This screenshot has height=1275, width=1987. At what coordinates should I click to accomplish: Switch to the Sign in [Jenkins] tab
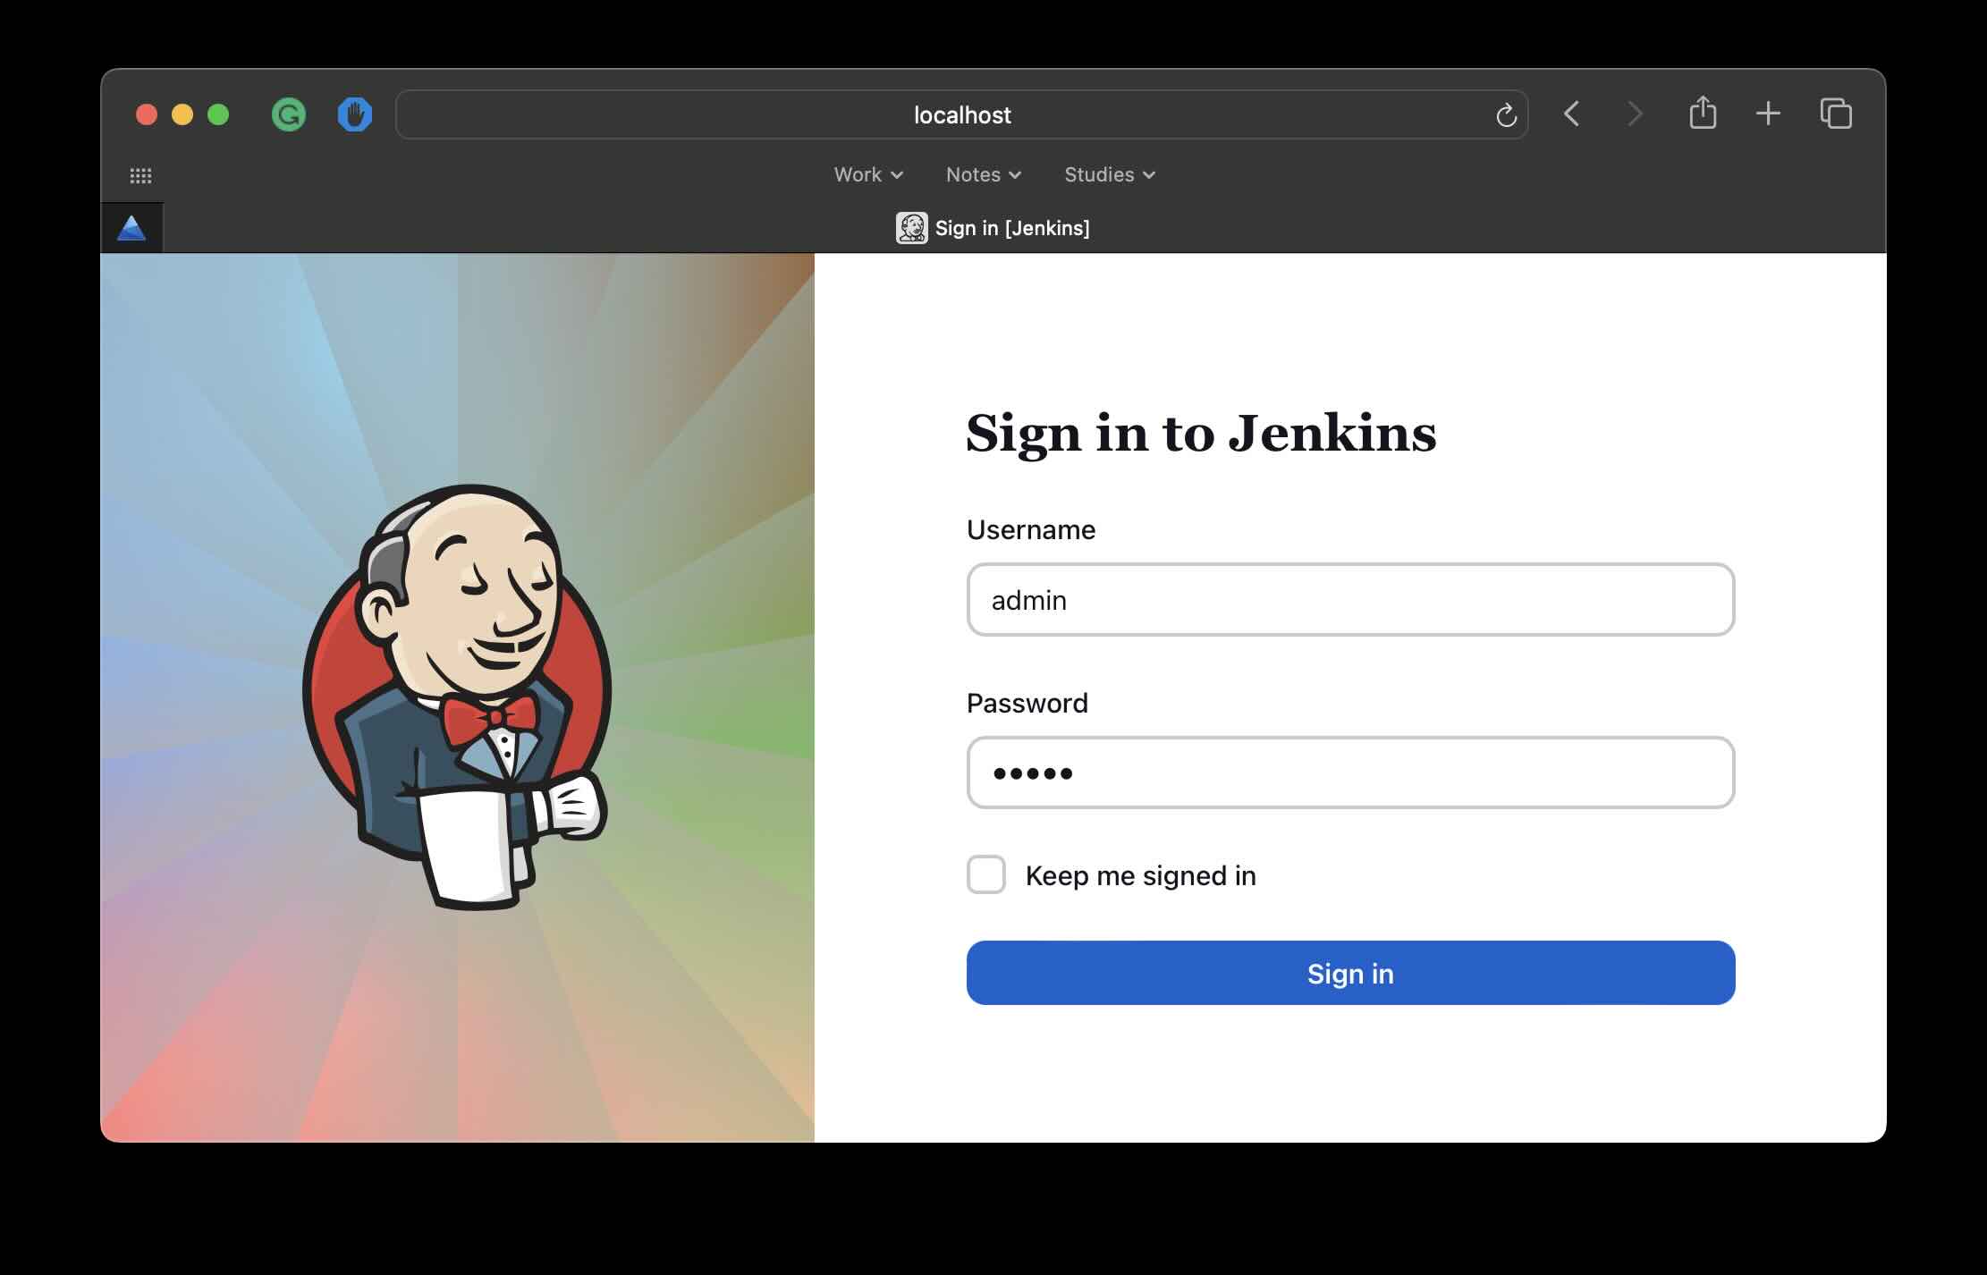point(1010,228)
